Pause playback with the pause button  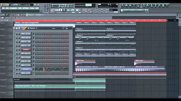[57, 10]
